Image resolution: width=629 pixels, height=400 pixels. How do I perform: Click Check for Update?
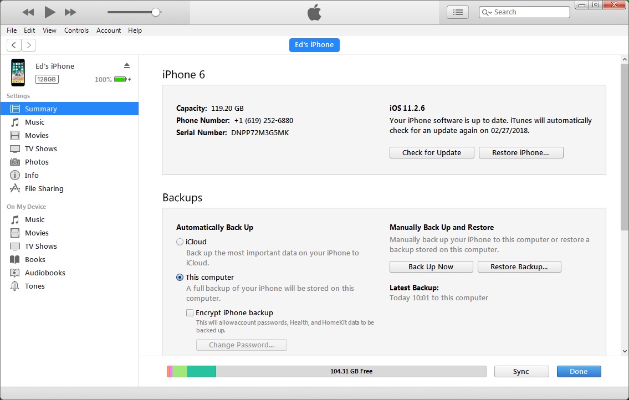431,152
